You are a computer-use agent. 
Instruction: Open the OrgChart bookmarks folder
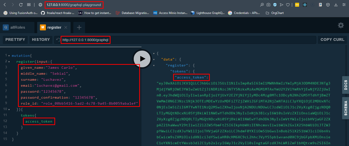(275, 13)
